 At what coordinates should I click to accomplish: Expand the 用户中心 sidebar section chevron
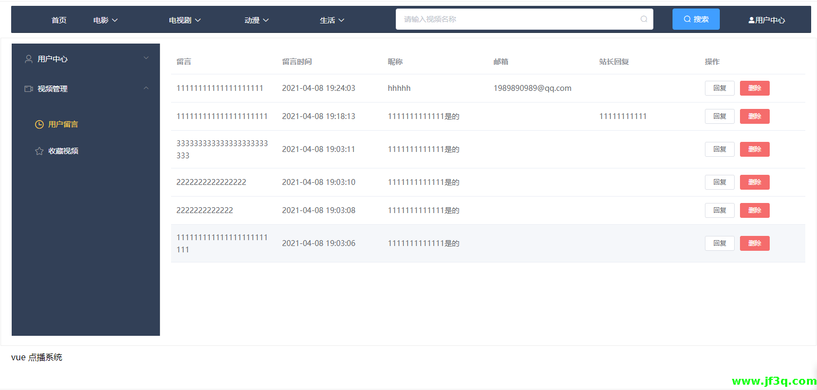coord(146,58)
